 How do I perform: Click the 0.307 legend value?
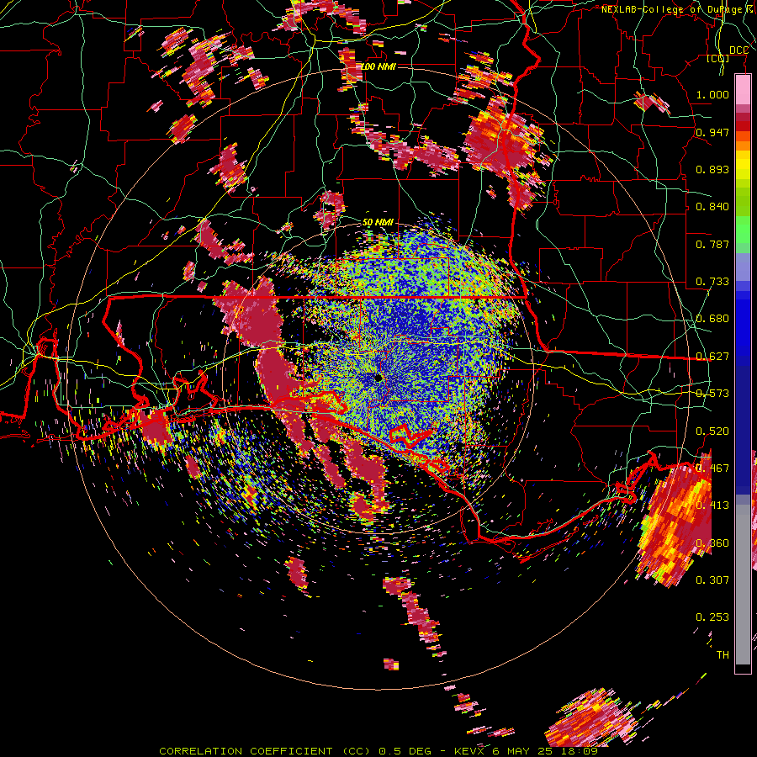click(712, 580)
